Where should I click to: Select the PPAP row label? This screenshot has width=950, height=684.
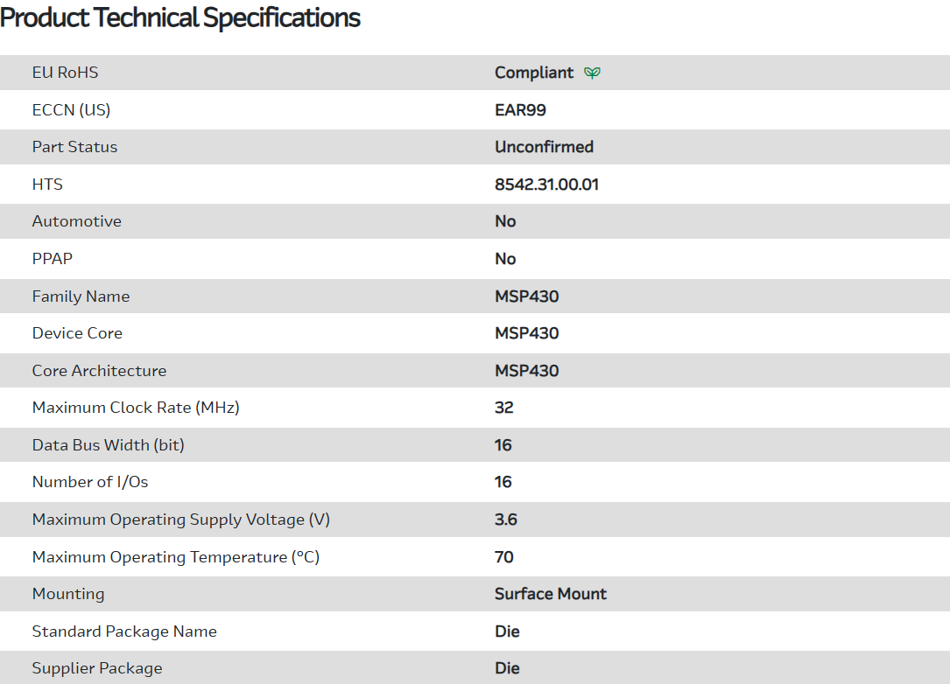[x=53, y=259]
